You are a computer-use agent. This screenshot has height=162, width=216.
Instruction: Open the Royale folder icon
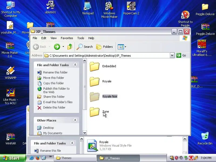94,82
